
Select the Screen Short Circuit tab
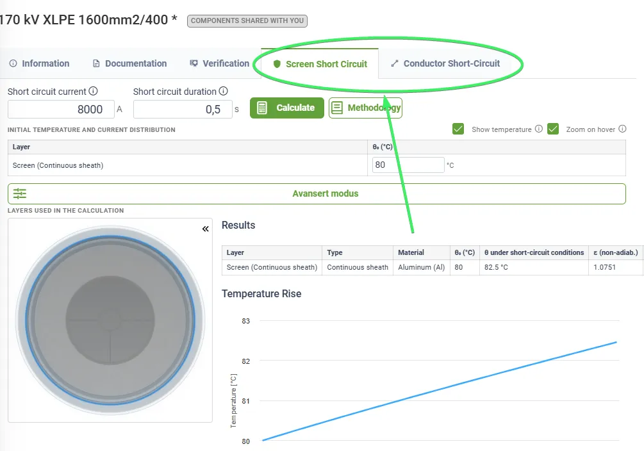320,63
